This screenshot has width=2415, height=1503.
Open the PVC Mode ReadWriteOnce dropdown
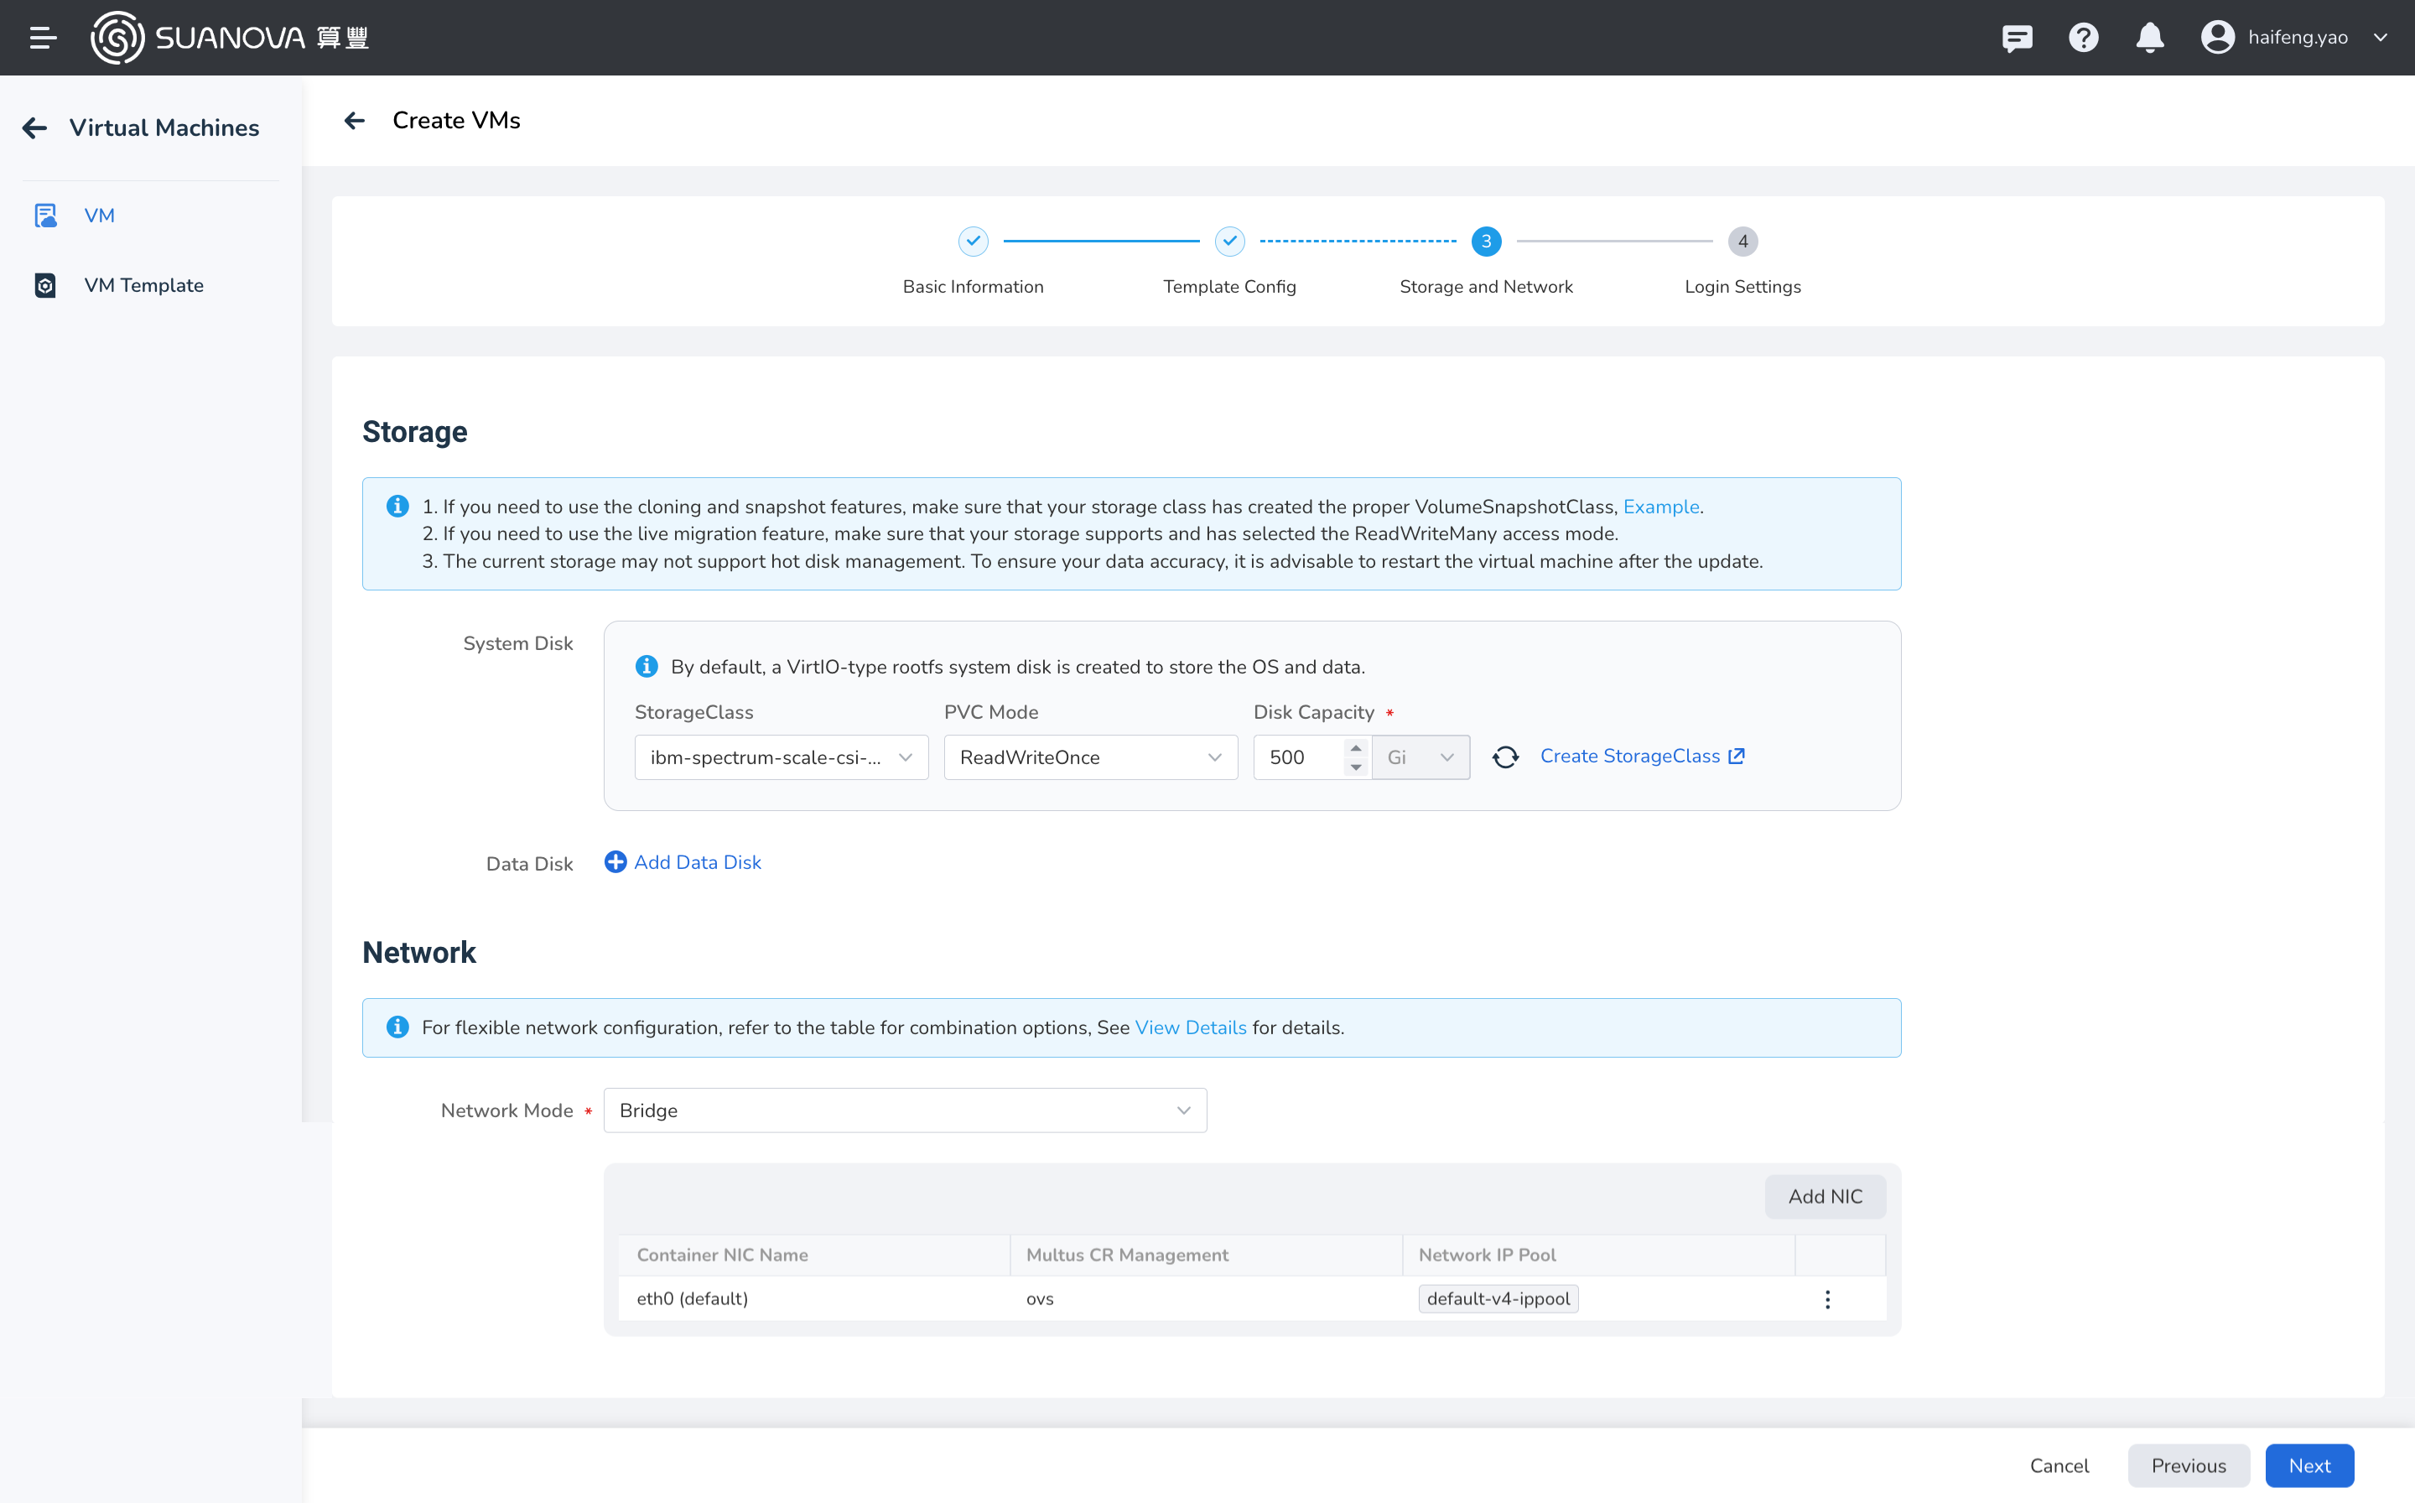pos(1090,757)
